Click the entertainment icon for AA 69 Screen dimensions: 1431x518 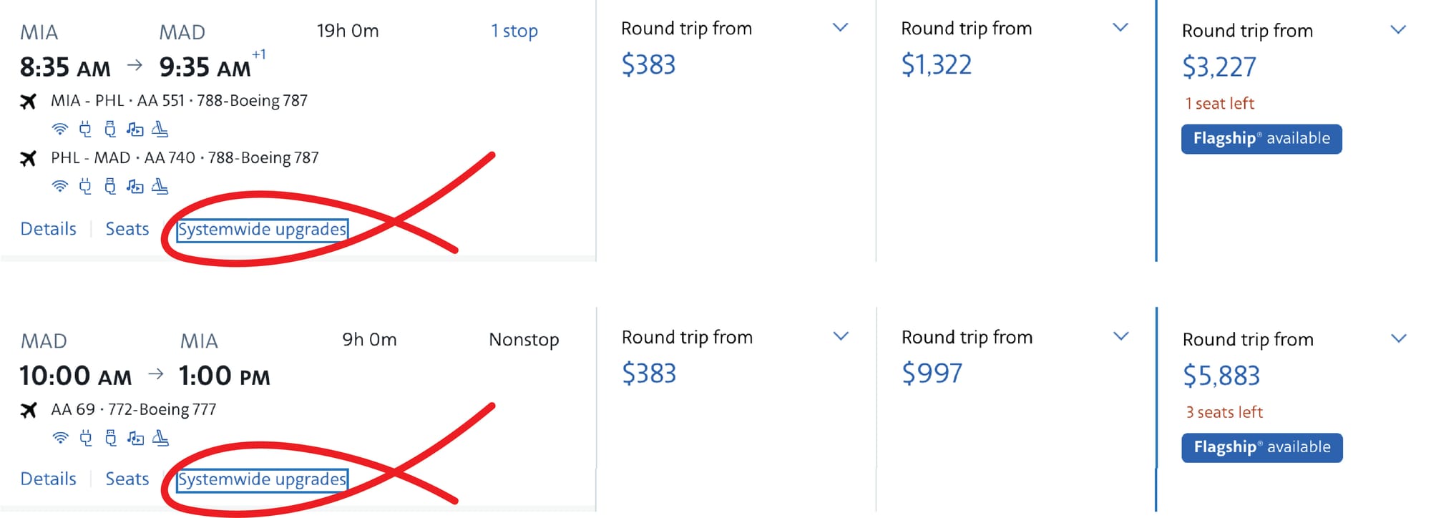tap(136, 438)
